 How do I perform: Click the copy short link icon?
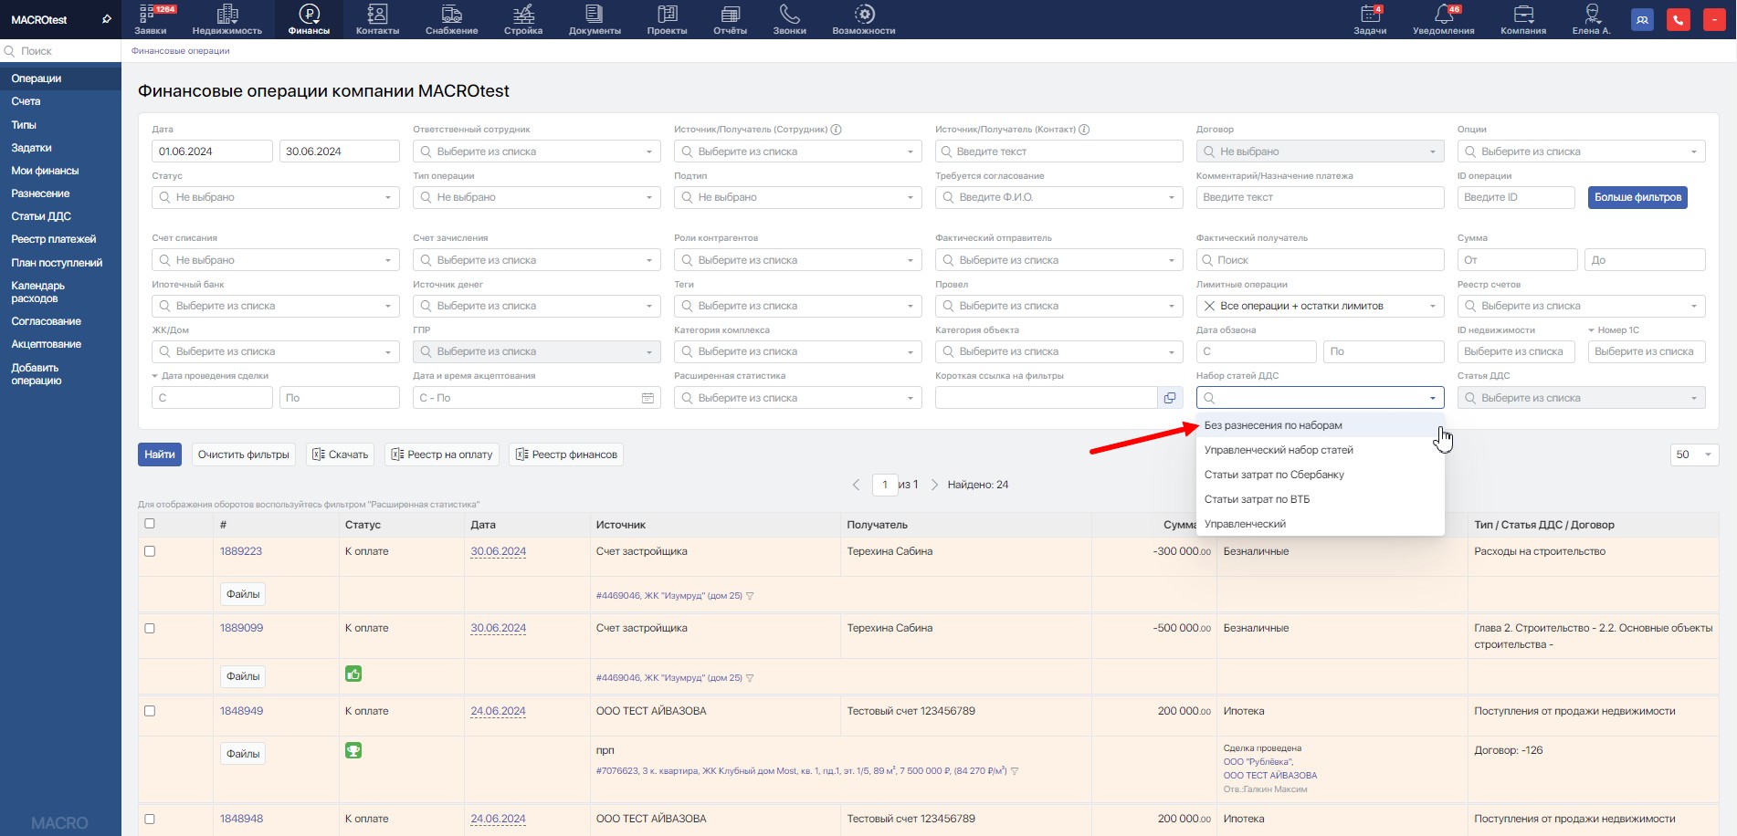[1170, 398]
